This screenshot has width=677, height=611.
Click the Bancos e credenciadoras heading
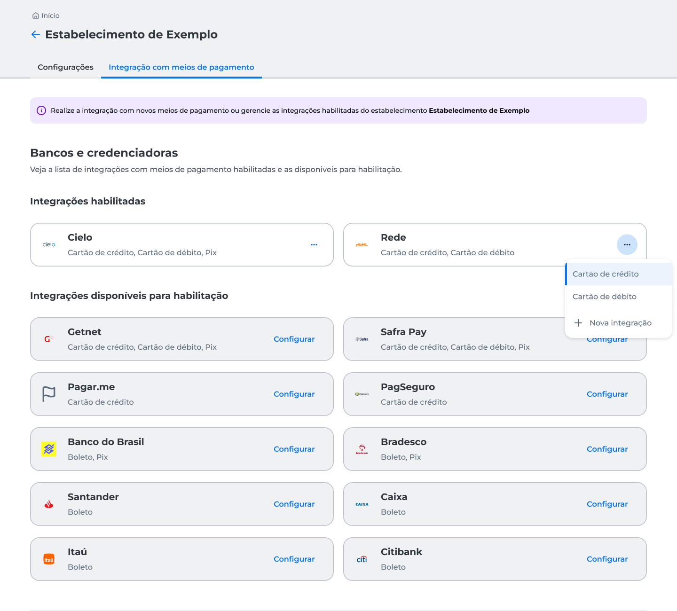[104, 153]
